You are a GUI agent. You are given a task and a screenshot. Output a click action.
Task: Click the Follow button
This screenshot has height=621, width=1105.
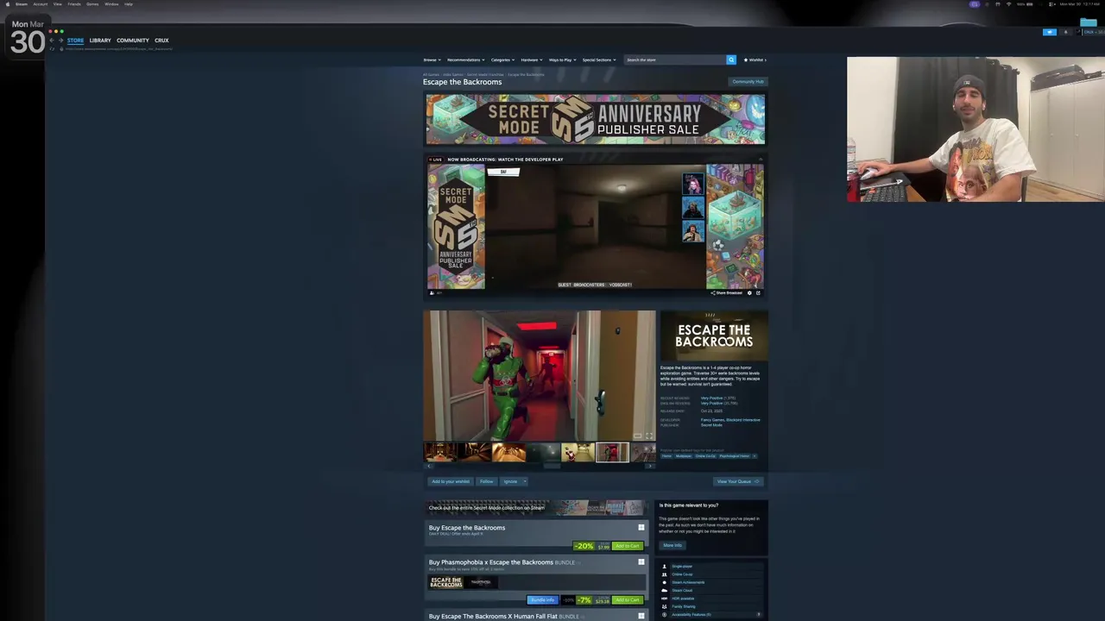[x=487, y=481]
